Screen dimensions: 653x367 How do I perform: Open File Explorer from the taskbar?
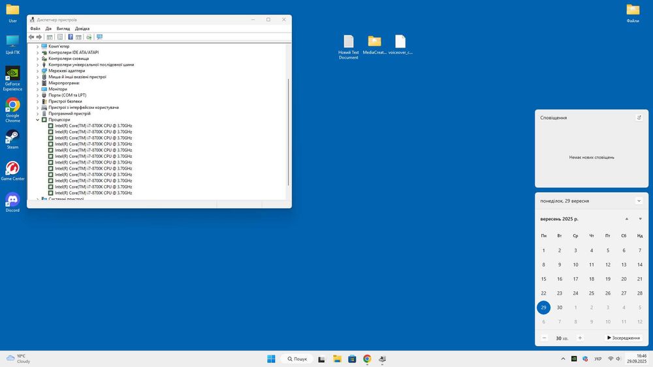337,359
